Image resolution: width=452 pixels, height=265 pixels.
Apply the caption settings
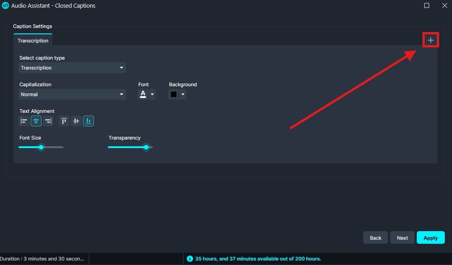[x=430, y=238]
